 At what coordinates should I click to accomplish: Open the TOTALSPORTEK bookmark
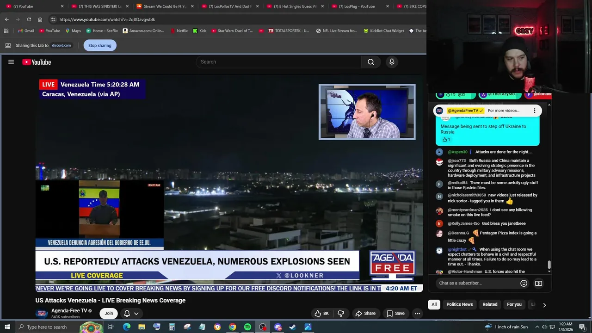point(289,31)
